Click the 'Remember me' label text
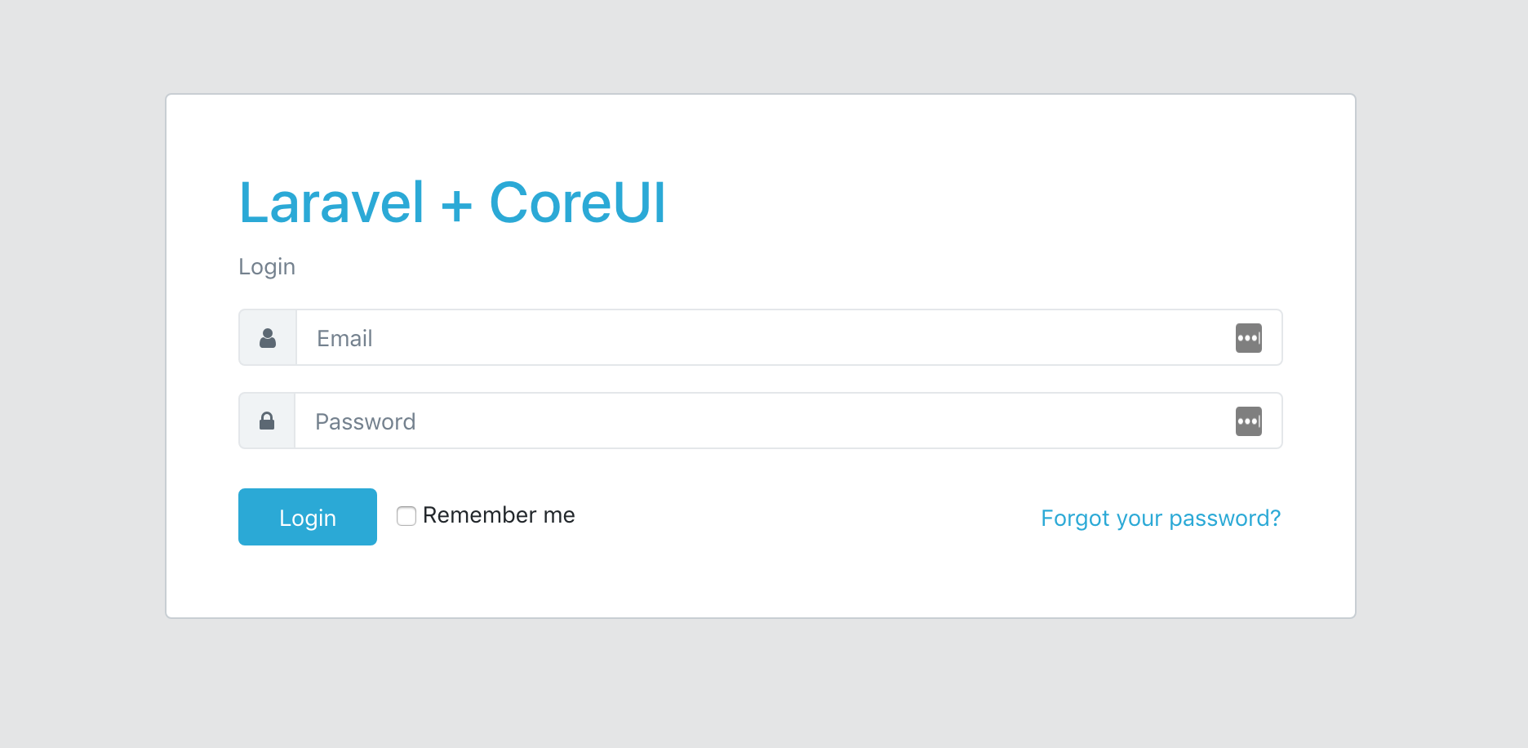The height and width of the screenshot is (748, 1528). click(499, 515)
